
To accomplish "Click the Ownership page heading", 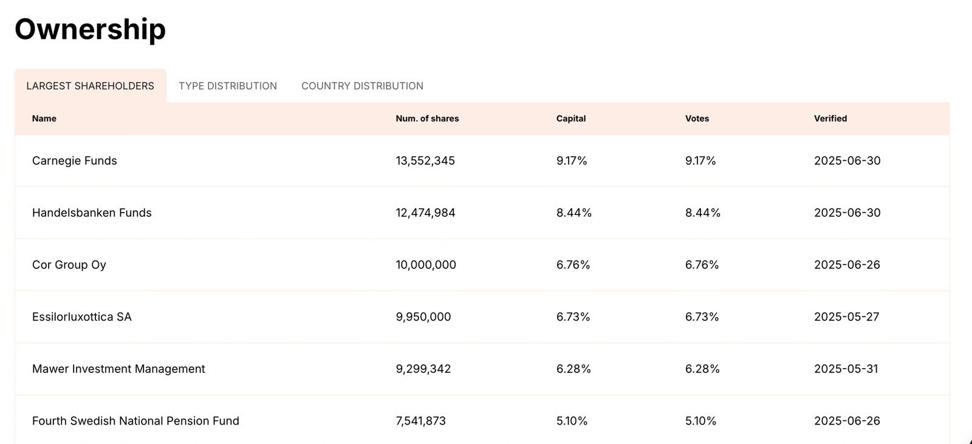I will pyautogui.click(x=90, y=29).
